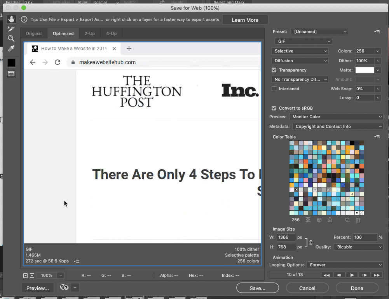Click the zoom out minus icon
This screenshot has width=389, height=299.
[25, 275]
